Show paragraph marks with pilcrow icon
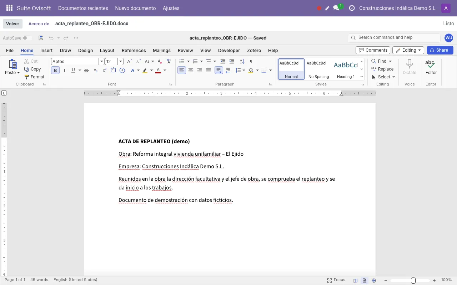 (x=251, y=61)
